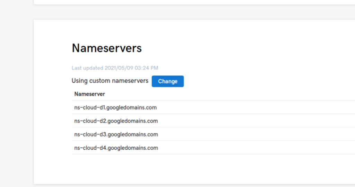Viewport: 355px width, 187px height.
Task: Click blank space right of the Nameservers heading
Action: coord(243,48)
